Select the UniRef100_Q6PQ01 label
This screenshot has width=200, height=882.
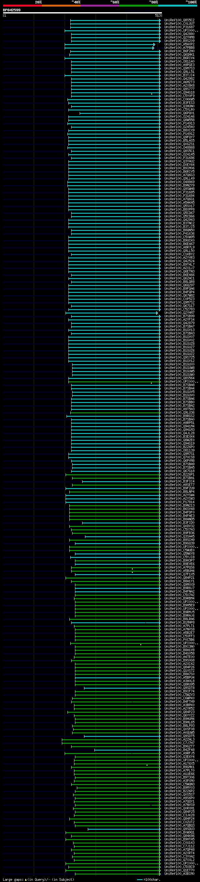pyautogui.click(x=179, y=113)
